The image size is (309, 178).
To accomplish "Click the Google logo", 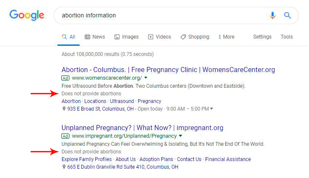I will (27, 16).
